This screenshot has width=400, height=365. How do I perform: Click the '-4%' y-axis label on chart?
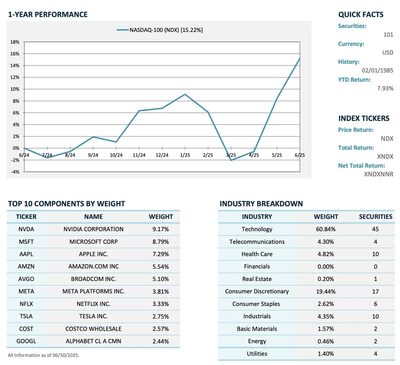click(x=15, y=172)
